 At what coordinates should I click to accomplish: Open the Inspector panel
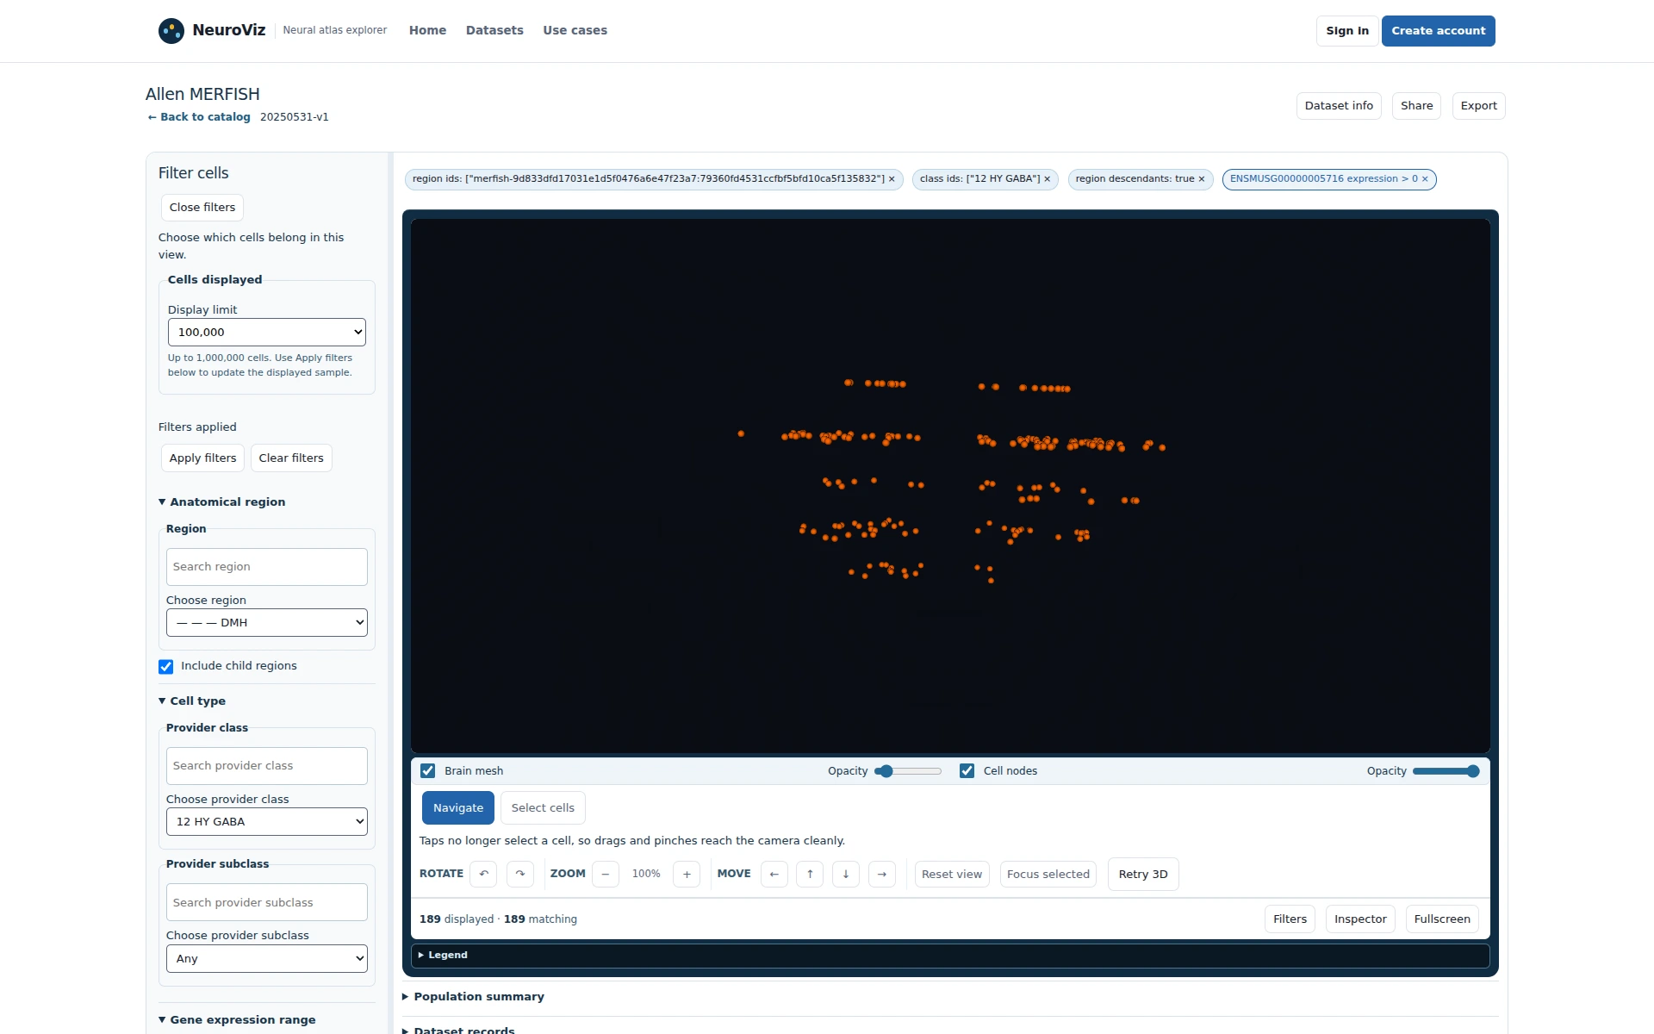1360,919
